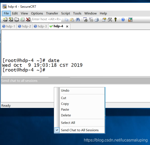The height and width of the screenshot is (145, 150).
Task: Click the hdp-2 tab status icon
Action: click(x=19, y=26)
